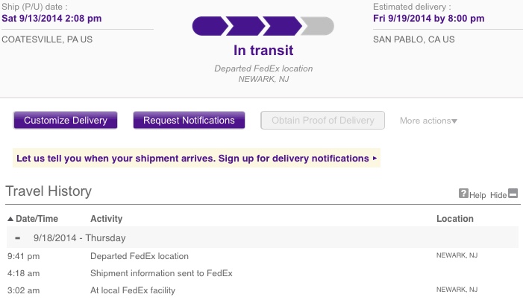Screen dimensions: 523x300
Task: Click the gray final progress segment
Action: point(318,26)
